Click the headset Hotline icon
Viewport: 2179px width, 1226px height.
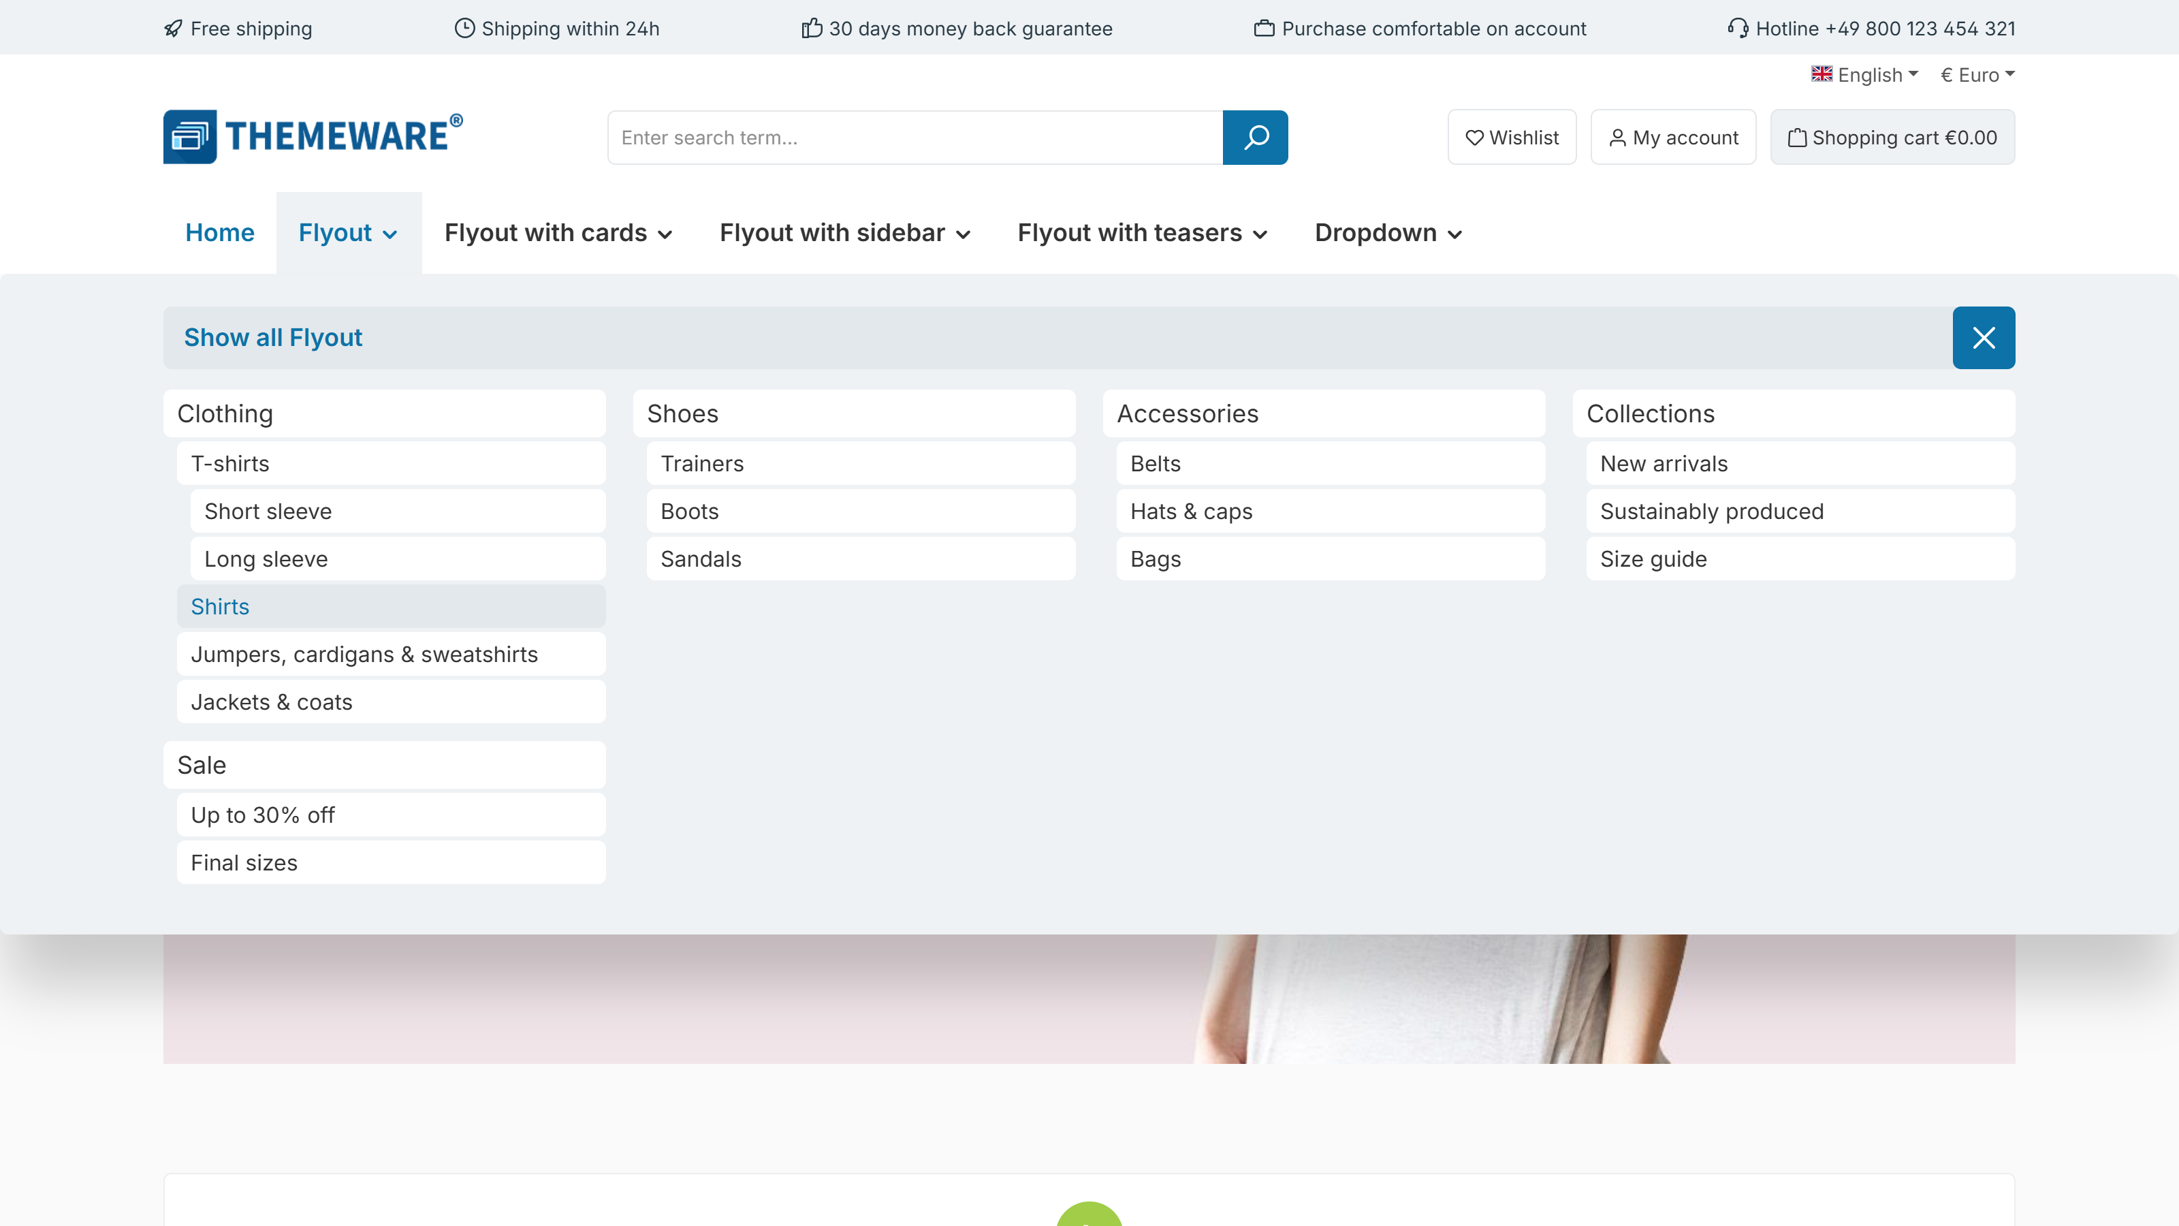pos(1738,29)
